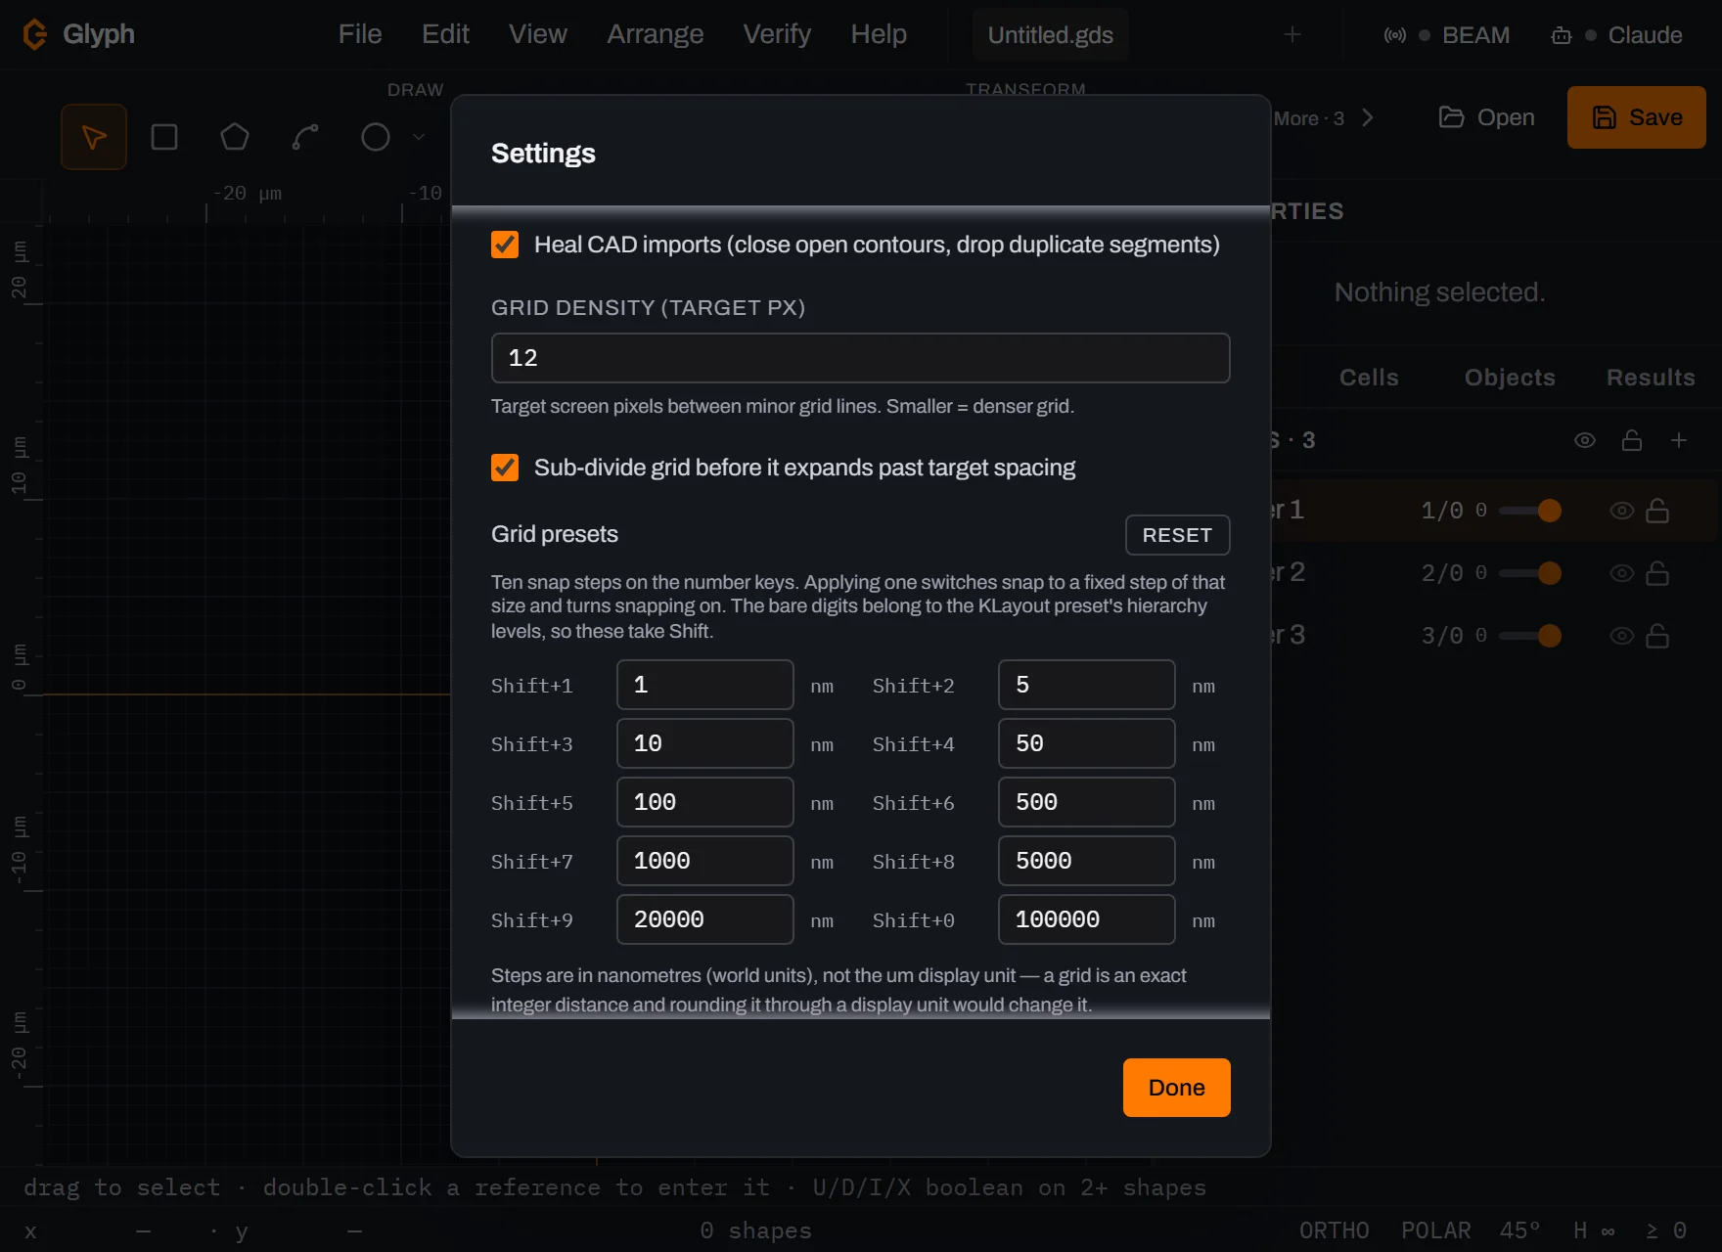The height and width of the screenshot is (1252, 1722).
Task: Open the Help menu
Action: pyautogui.click(x=879, y=34)
